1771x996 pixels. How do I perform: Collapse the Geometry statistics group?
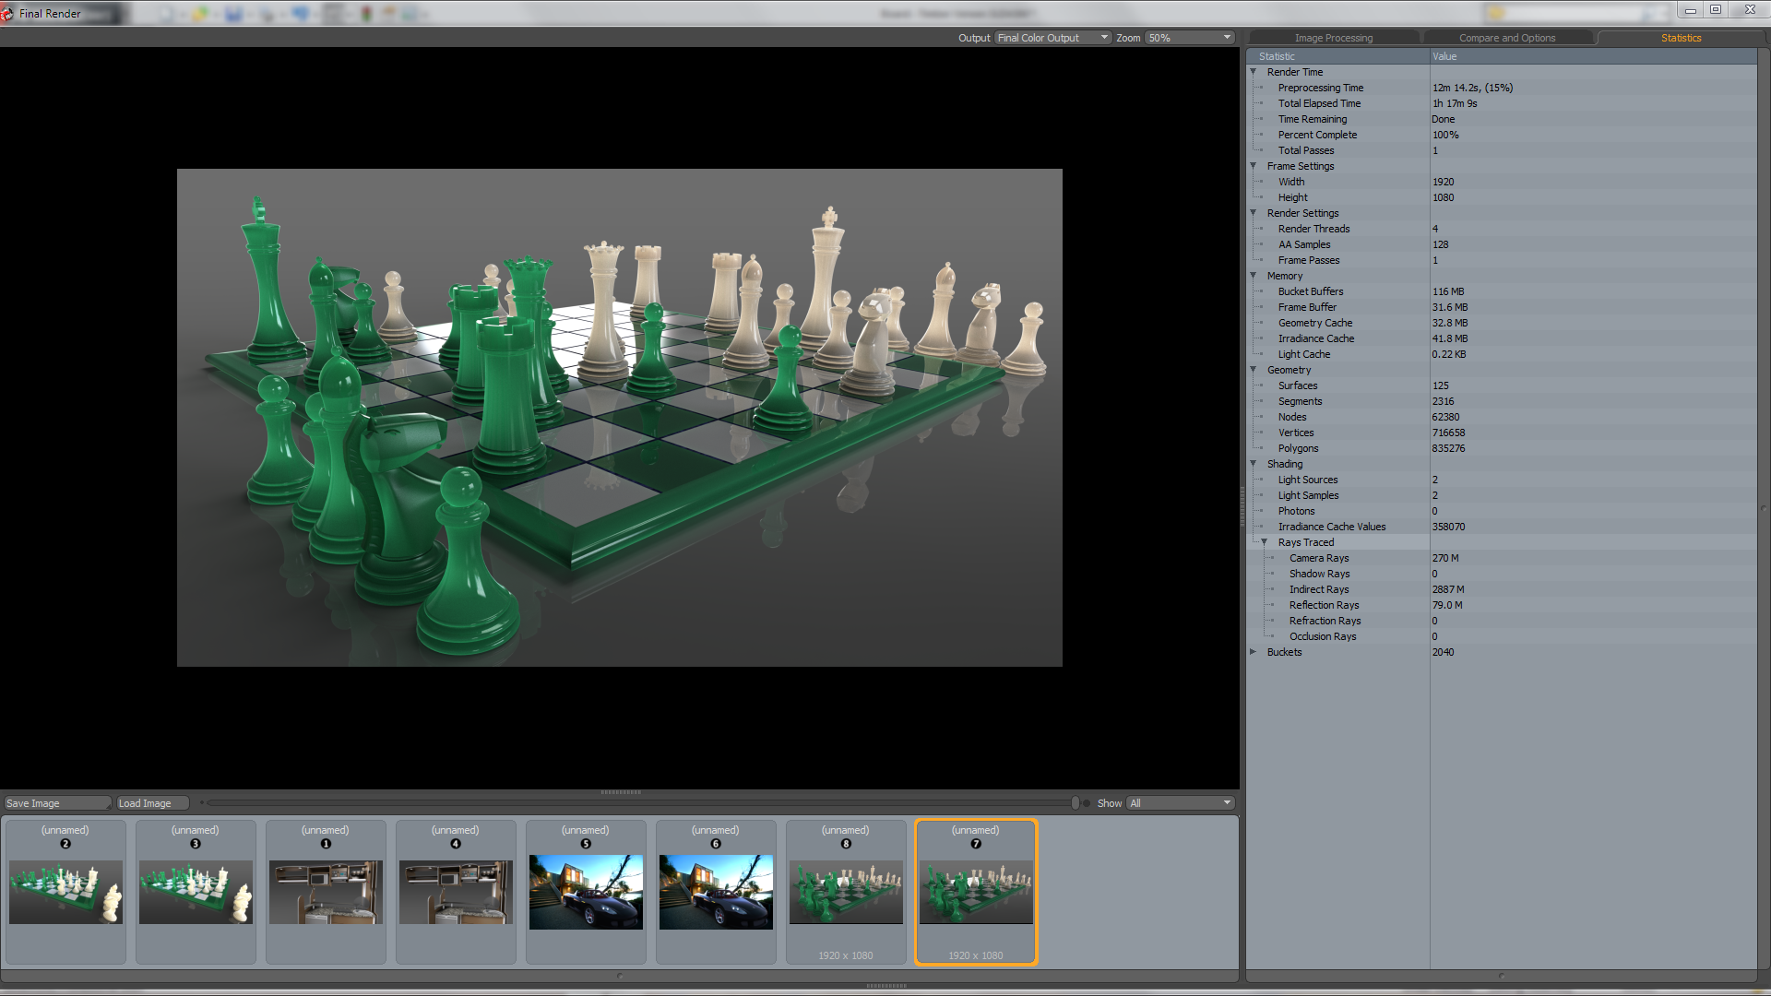(x=1254, y=370)
